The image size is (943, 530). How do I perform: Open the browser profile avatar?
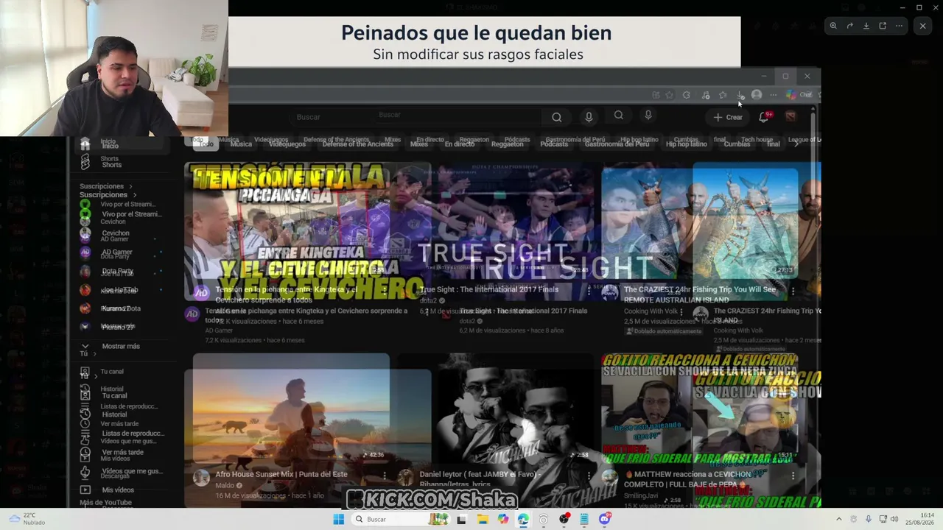click(x=757, y=95)
